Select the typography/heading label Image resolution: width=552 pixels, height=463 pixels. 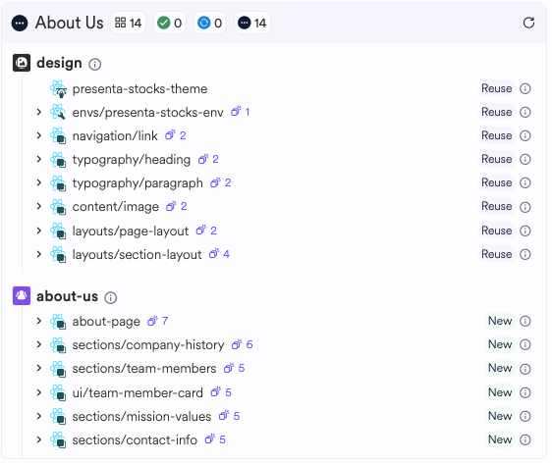pos(132,160)
